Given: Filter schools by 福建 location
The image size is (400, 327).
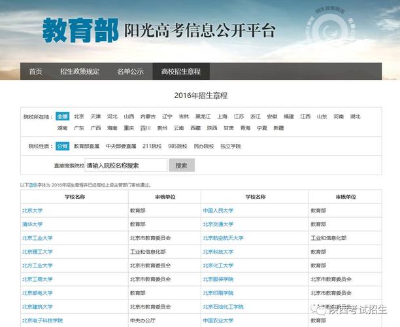Looking at the screenshot, I should coord(289,116).
